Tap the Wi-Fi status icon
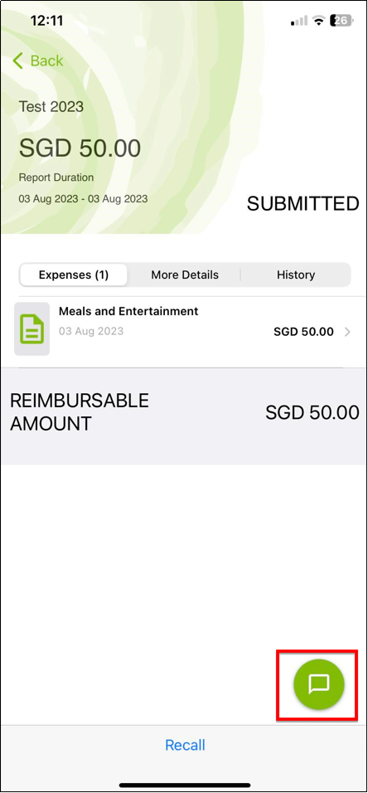The width and height of the screenshot is (368, 793). [x=318, y=20]
